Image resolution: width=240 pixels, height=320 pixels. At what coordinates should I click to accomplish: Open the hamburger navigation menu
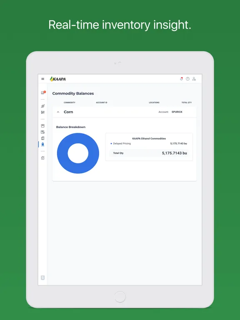click(42, 79)
